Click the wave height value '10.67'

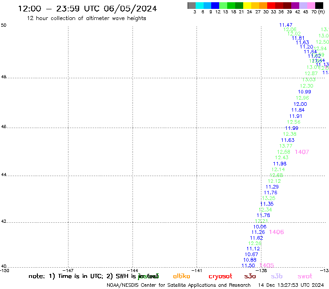pos(251,254)
